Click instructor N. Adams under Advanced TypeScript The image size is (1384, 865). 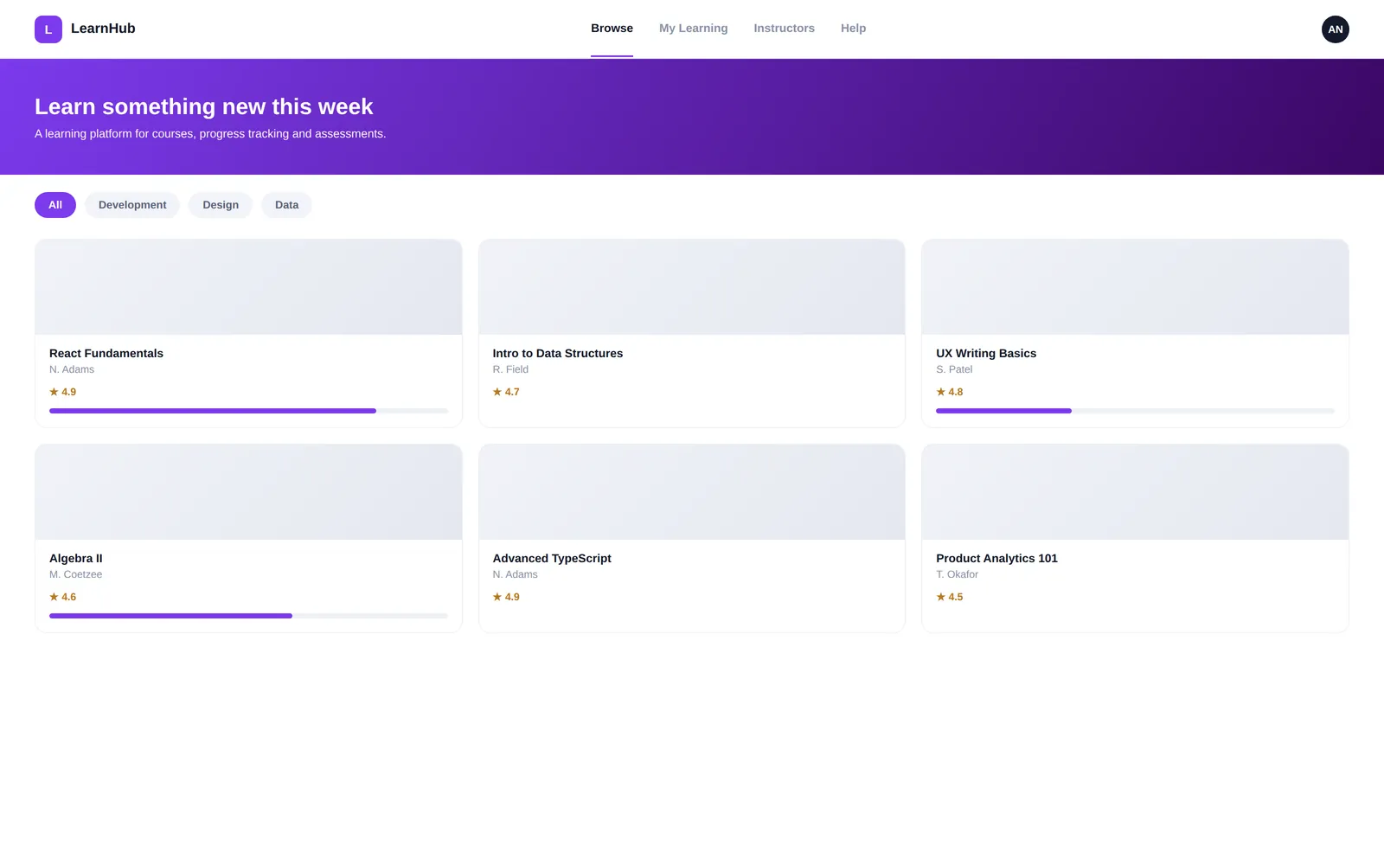[x=516, y=574]
